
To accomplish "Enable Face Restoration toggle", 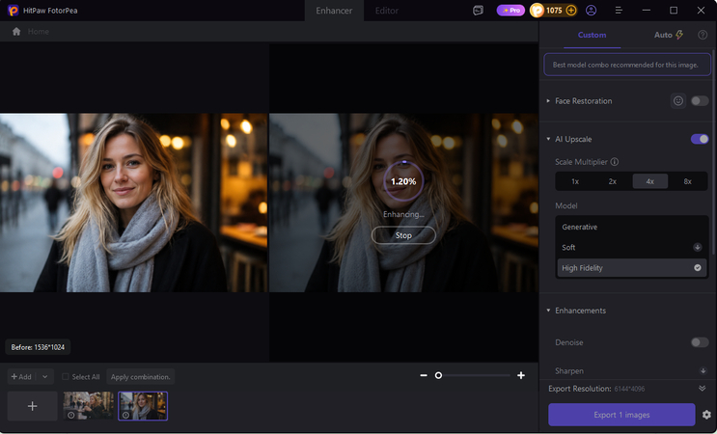I will 700,101.
